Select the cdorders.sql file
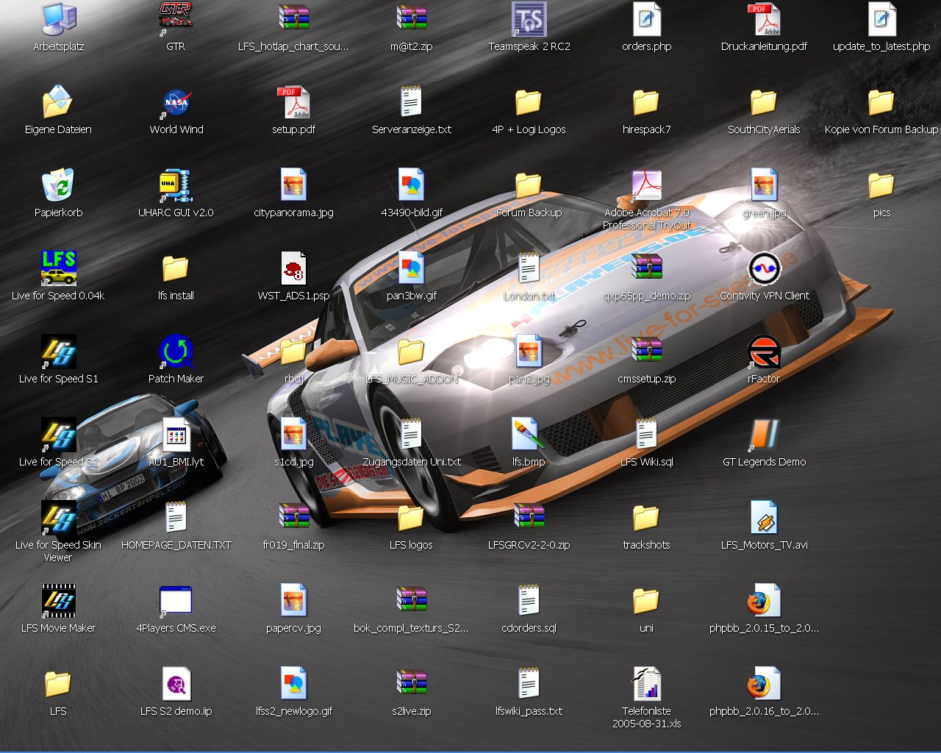This screenshot has height=753, width=941. click(x=529, y=602)
